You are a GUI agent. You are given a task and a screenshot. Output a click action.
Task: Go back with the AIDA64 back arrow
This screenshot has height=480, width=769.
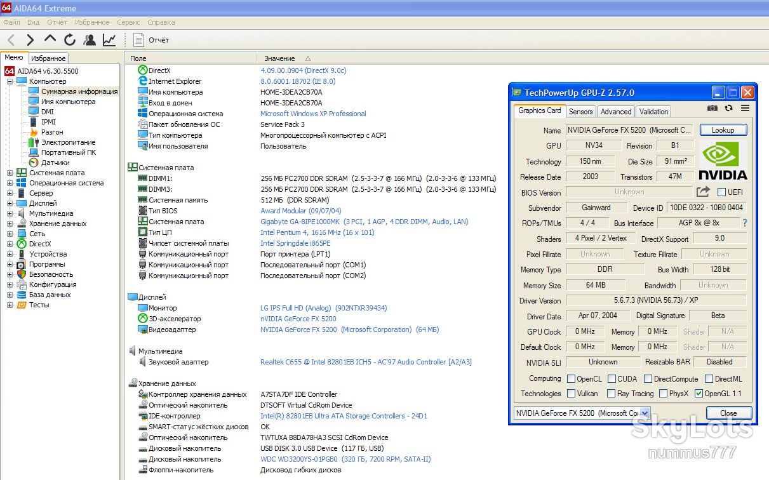(x=11, y=40)
